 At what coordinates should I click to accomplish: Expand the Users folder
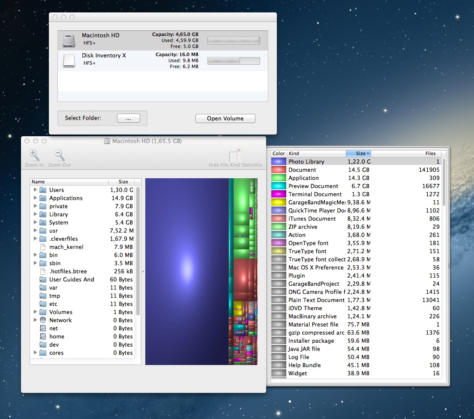(35, 190)
